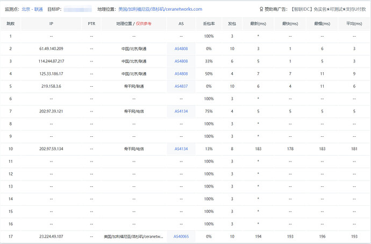Click the 地理位置 / 仅供参考 column header
Image resolution: width=371 pixels, height=244 pixels.
pyautogui.click(x=134, y=24)
